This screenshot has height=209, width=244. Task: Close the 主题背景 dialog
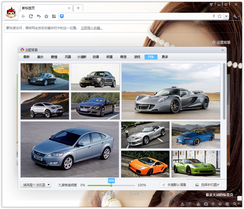coord(223,50)
